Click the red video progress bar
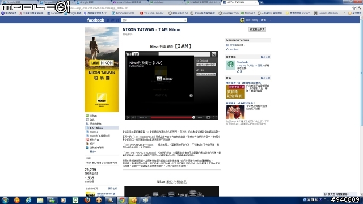 click(x=172, y=117)
